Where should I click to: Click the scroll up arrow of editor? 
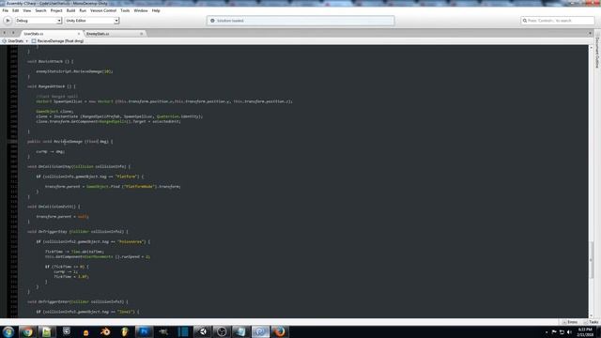pyautogui.click(x=591, y=48)
